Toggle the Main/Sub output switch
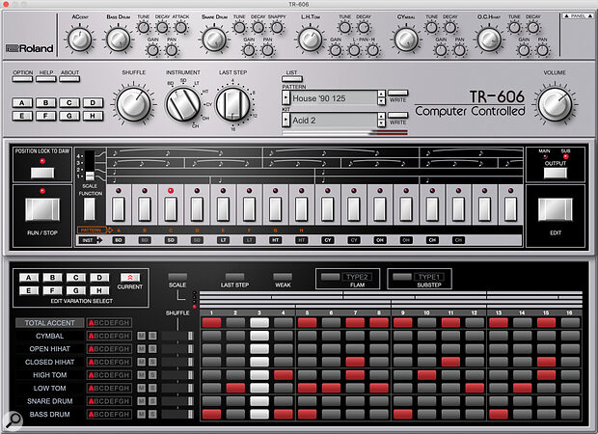Viewport: 598px width, 434px height. click(555, 174)
